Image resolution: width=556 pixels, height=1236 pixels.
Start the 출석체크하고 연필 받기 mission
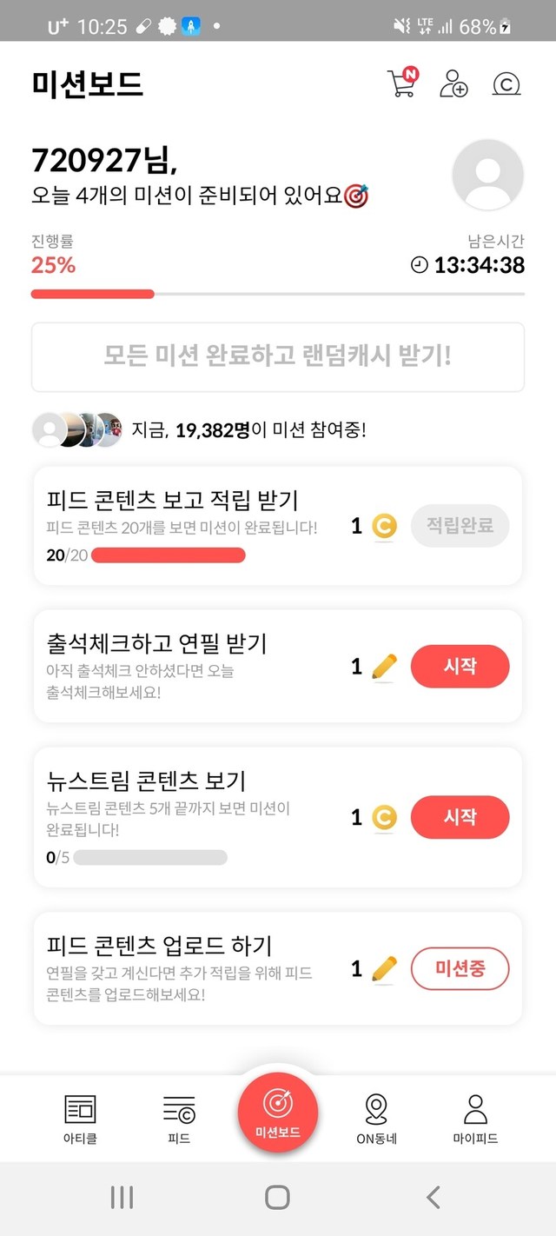(x=460, y=667)
